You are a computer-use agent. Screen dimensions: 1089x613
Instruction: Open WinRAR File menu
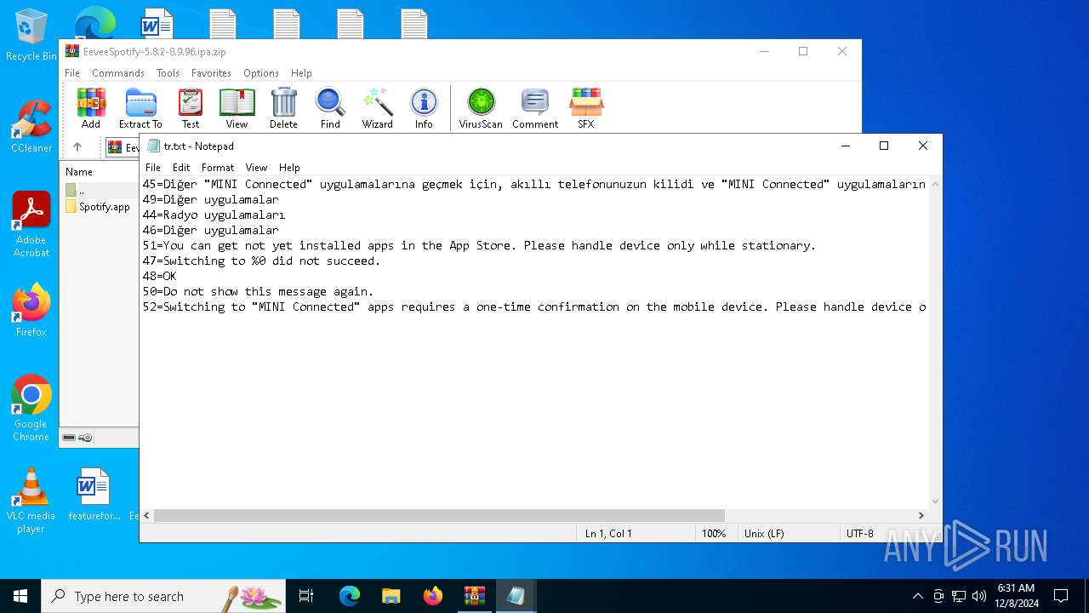pyautogui.click(x=72, y=73)
